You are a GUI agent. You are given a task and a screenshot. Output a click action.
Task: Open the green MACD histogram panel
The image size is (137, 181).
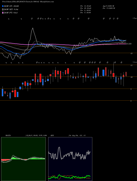click(x=23, y=159)
